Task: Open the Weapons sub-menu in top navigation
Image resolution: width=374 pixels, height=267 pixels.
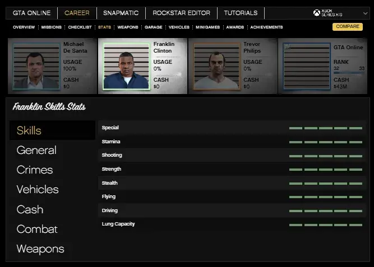Action: point(128,27)
